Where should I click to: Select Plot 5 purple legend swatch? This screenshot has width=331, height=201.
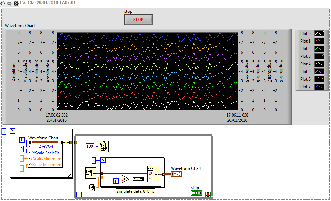tap(319, 71)
